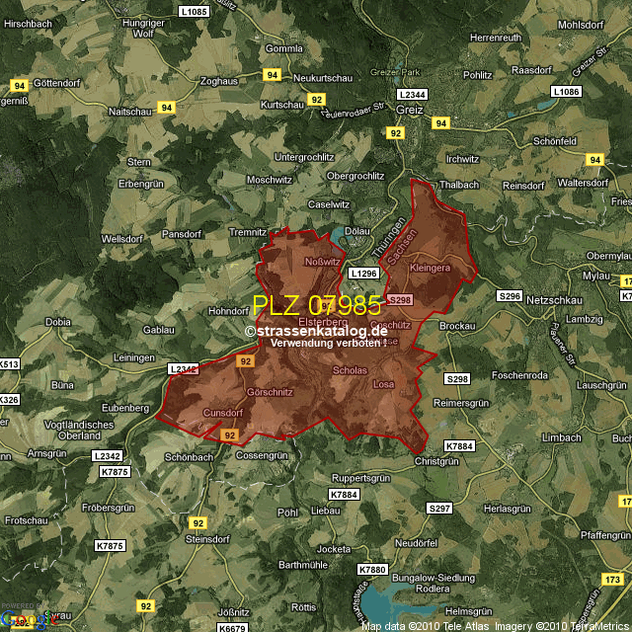Click the Greiz town label
632x632 pixels.
tap(409, 111)
